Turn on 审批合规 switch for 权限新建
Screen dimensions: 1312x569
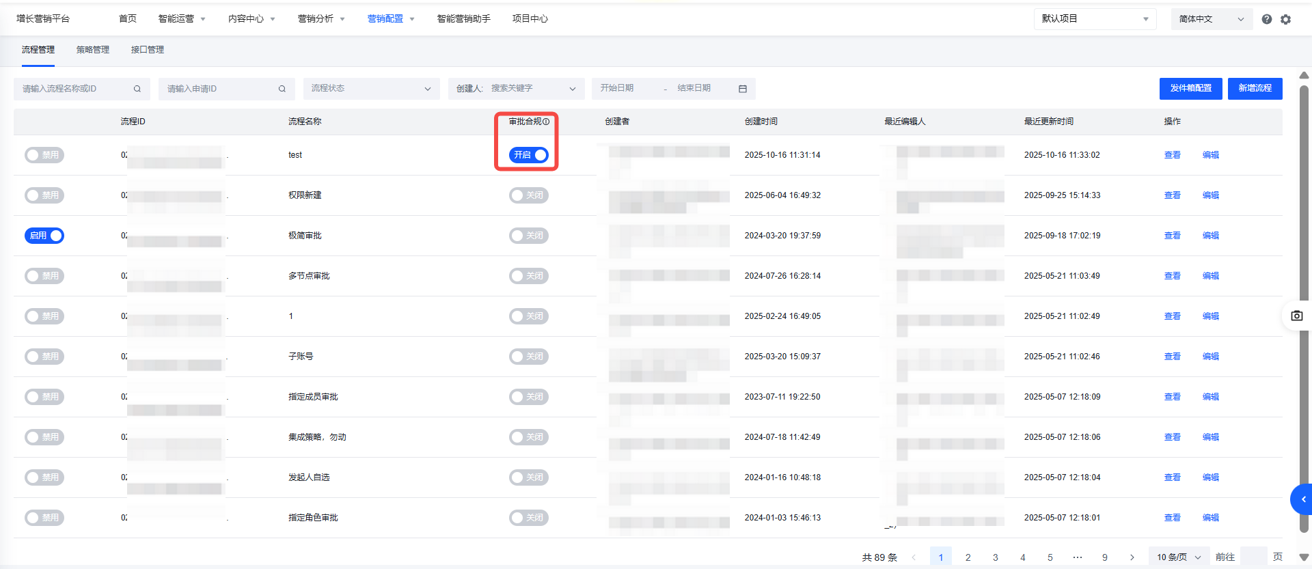[x=529, y=195]
